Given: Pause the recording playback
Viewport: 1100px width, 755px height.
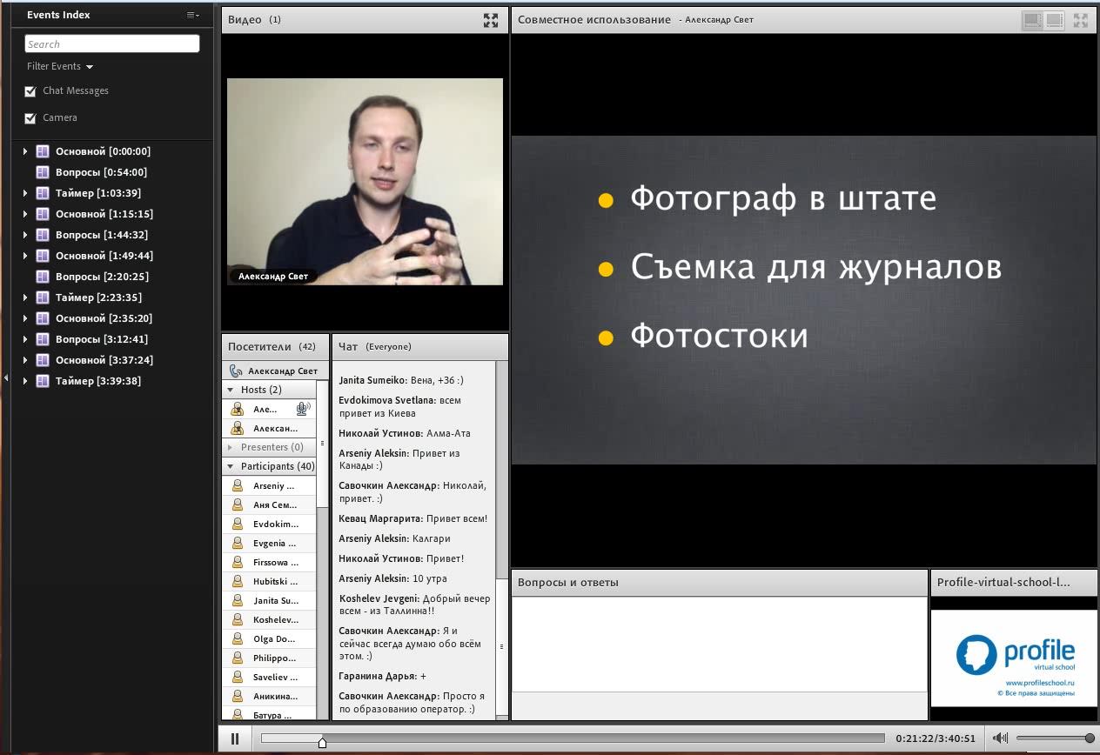Looking at the screenshot, I should (235, 739).
